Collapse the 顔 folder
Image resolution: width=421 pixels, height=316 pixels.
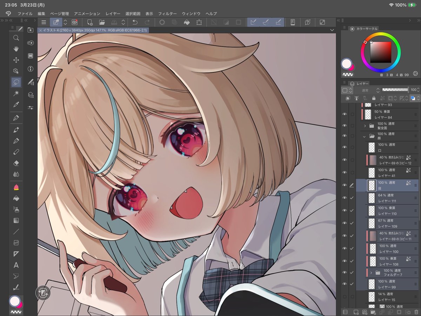coord(365,136)
